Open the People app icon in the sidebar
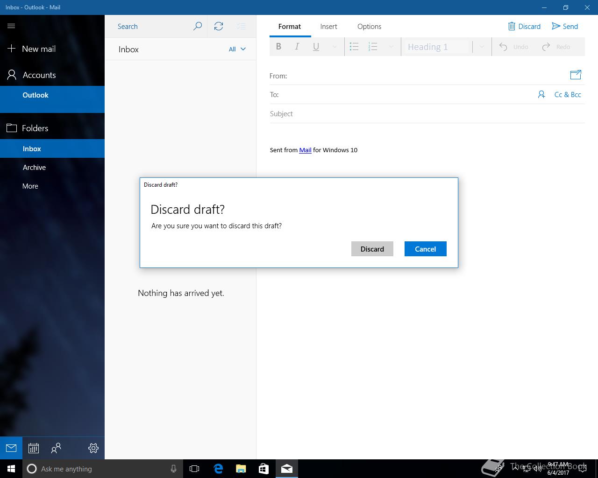 (56, 448)
